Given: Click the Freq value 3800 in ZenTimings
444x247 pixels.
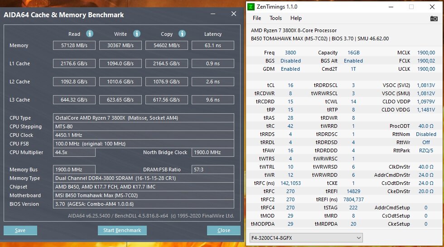Looking at the screenshot, I should (x=290, y=53).
